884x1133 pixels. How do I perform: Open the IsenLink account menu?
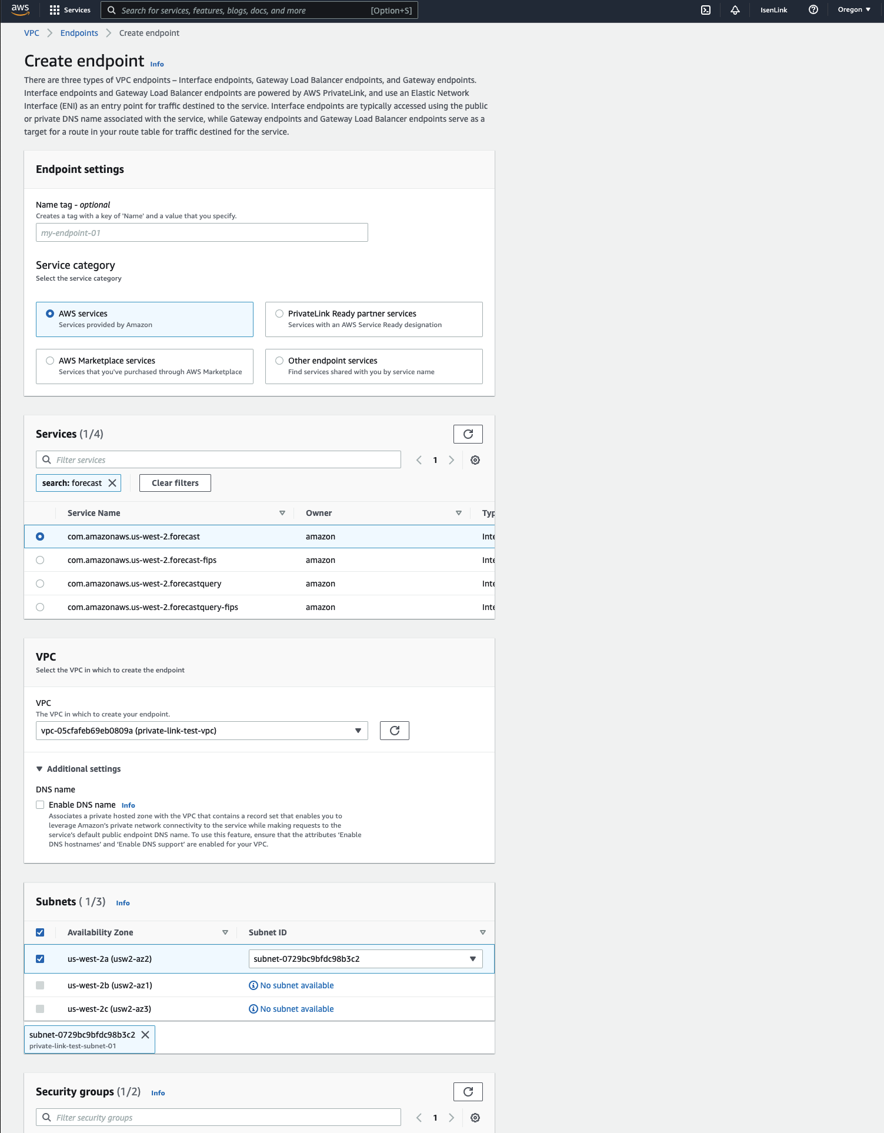pyautogui.click(x=773, y=10)
